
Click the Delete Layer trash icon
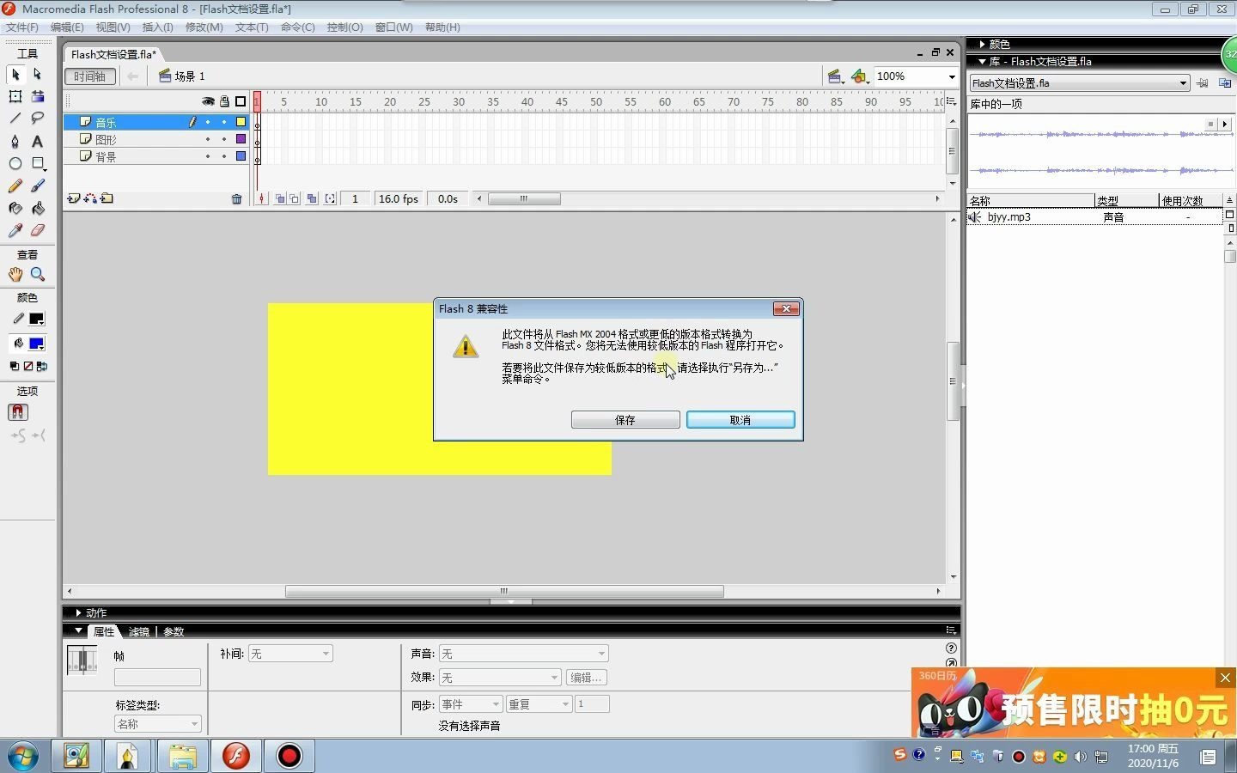pos(237,199)
